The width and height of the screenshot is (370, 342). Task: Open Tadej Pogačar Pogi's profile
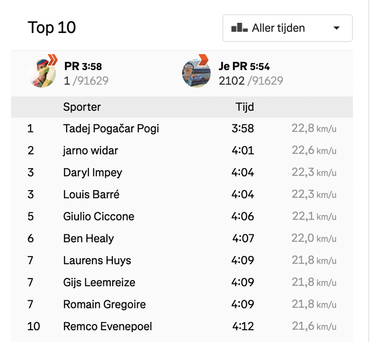111,129
